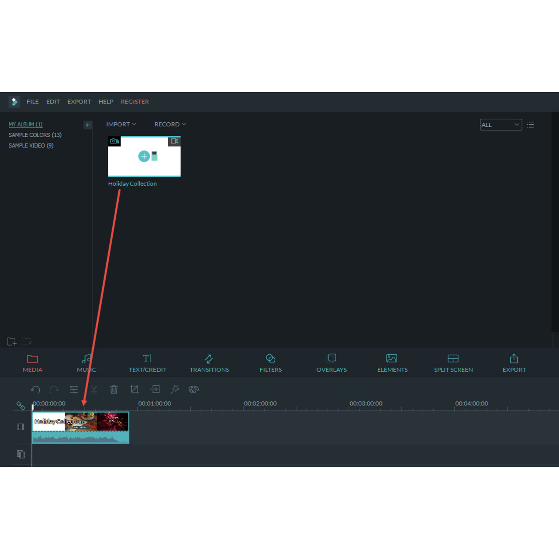Screen dimensions: 559x559
Task: Open the Crop tool
Action: [134, 389]
